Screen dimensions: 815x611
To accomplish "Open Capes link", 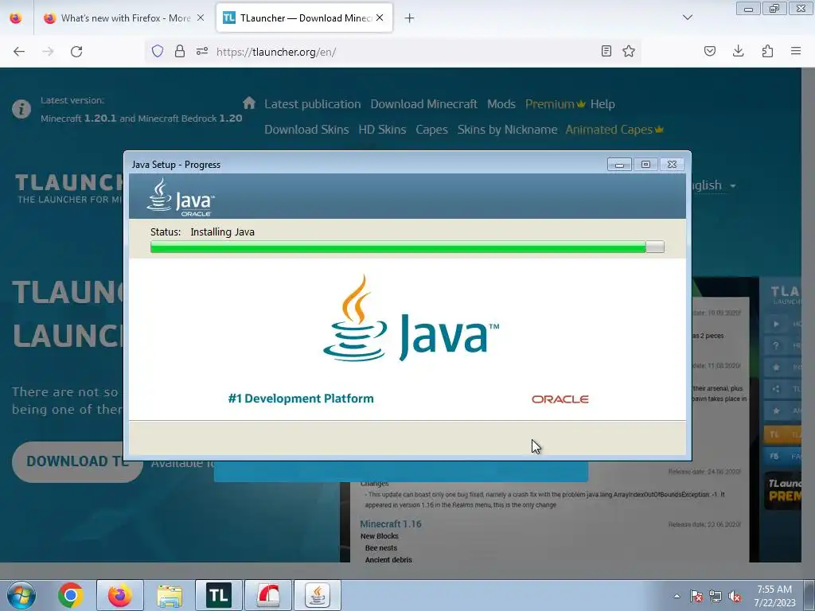I will pos(431,130).
